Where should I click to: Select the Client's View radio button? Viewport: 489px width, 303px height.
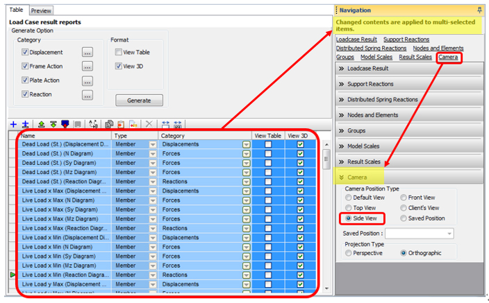(x=404, y=208)
